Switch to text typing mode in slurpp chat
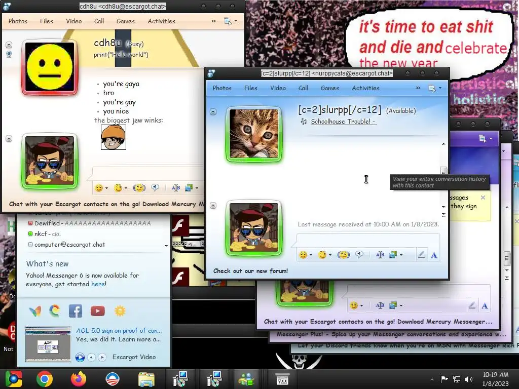The width and height of the screenshot is (519, 389). coord(434,255)
